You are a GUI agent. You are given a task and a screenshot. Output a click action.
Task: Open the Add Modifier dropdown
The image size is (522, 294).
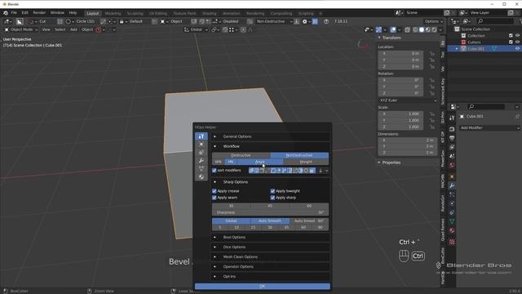click(489, 127)
